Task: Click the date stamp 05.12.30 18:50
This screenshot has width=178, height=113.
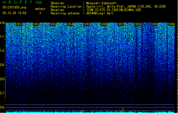Action: (14, 13)
